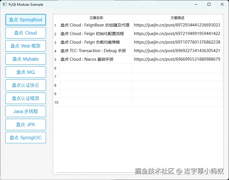Click the 文章名称 column header
Image resolution: width=229 pixels, height=180 pixels.
[x=96, y=18]
